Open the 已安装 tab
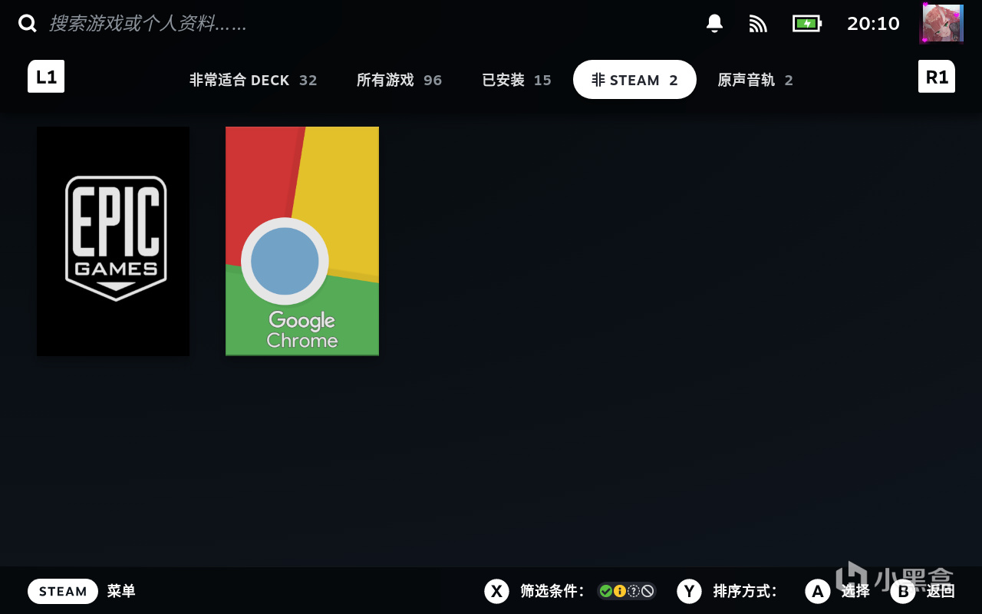 516,80
